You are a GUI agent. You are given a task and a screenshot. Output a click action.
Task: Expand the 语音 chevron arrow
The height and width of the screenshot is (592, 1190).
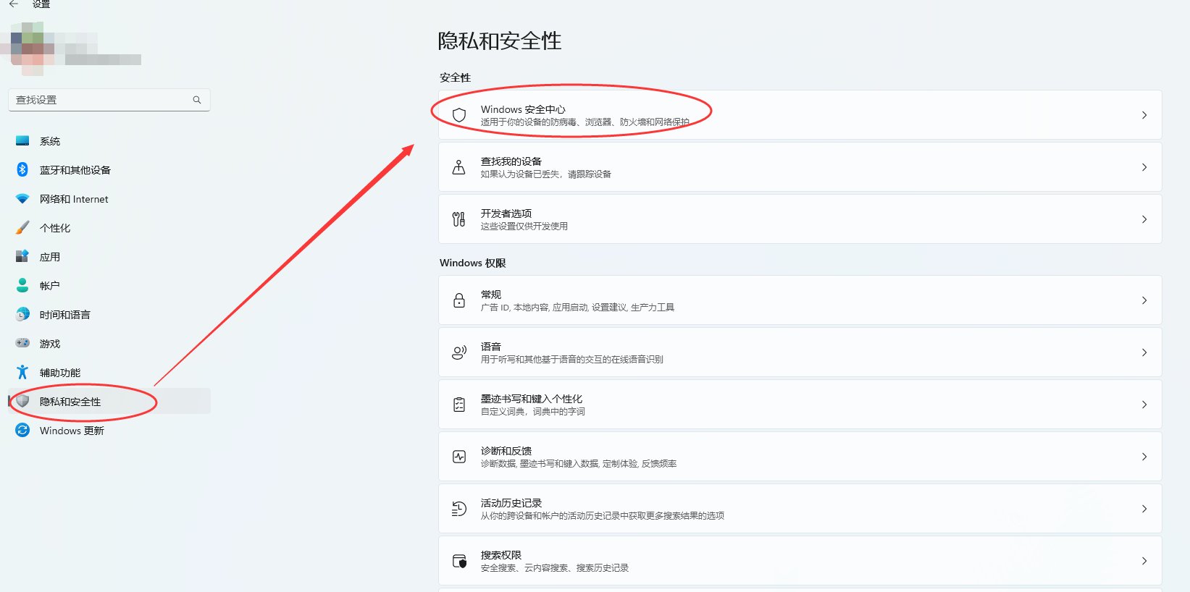click(1144, 352)
